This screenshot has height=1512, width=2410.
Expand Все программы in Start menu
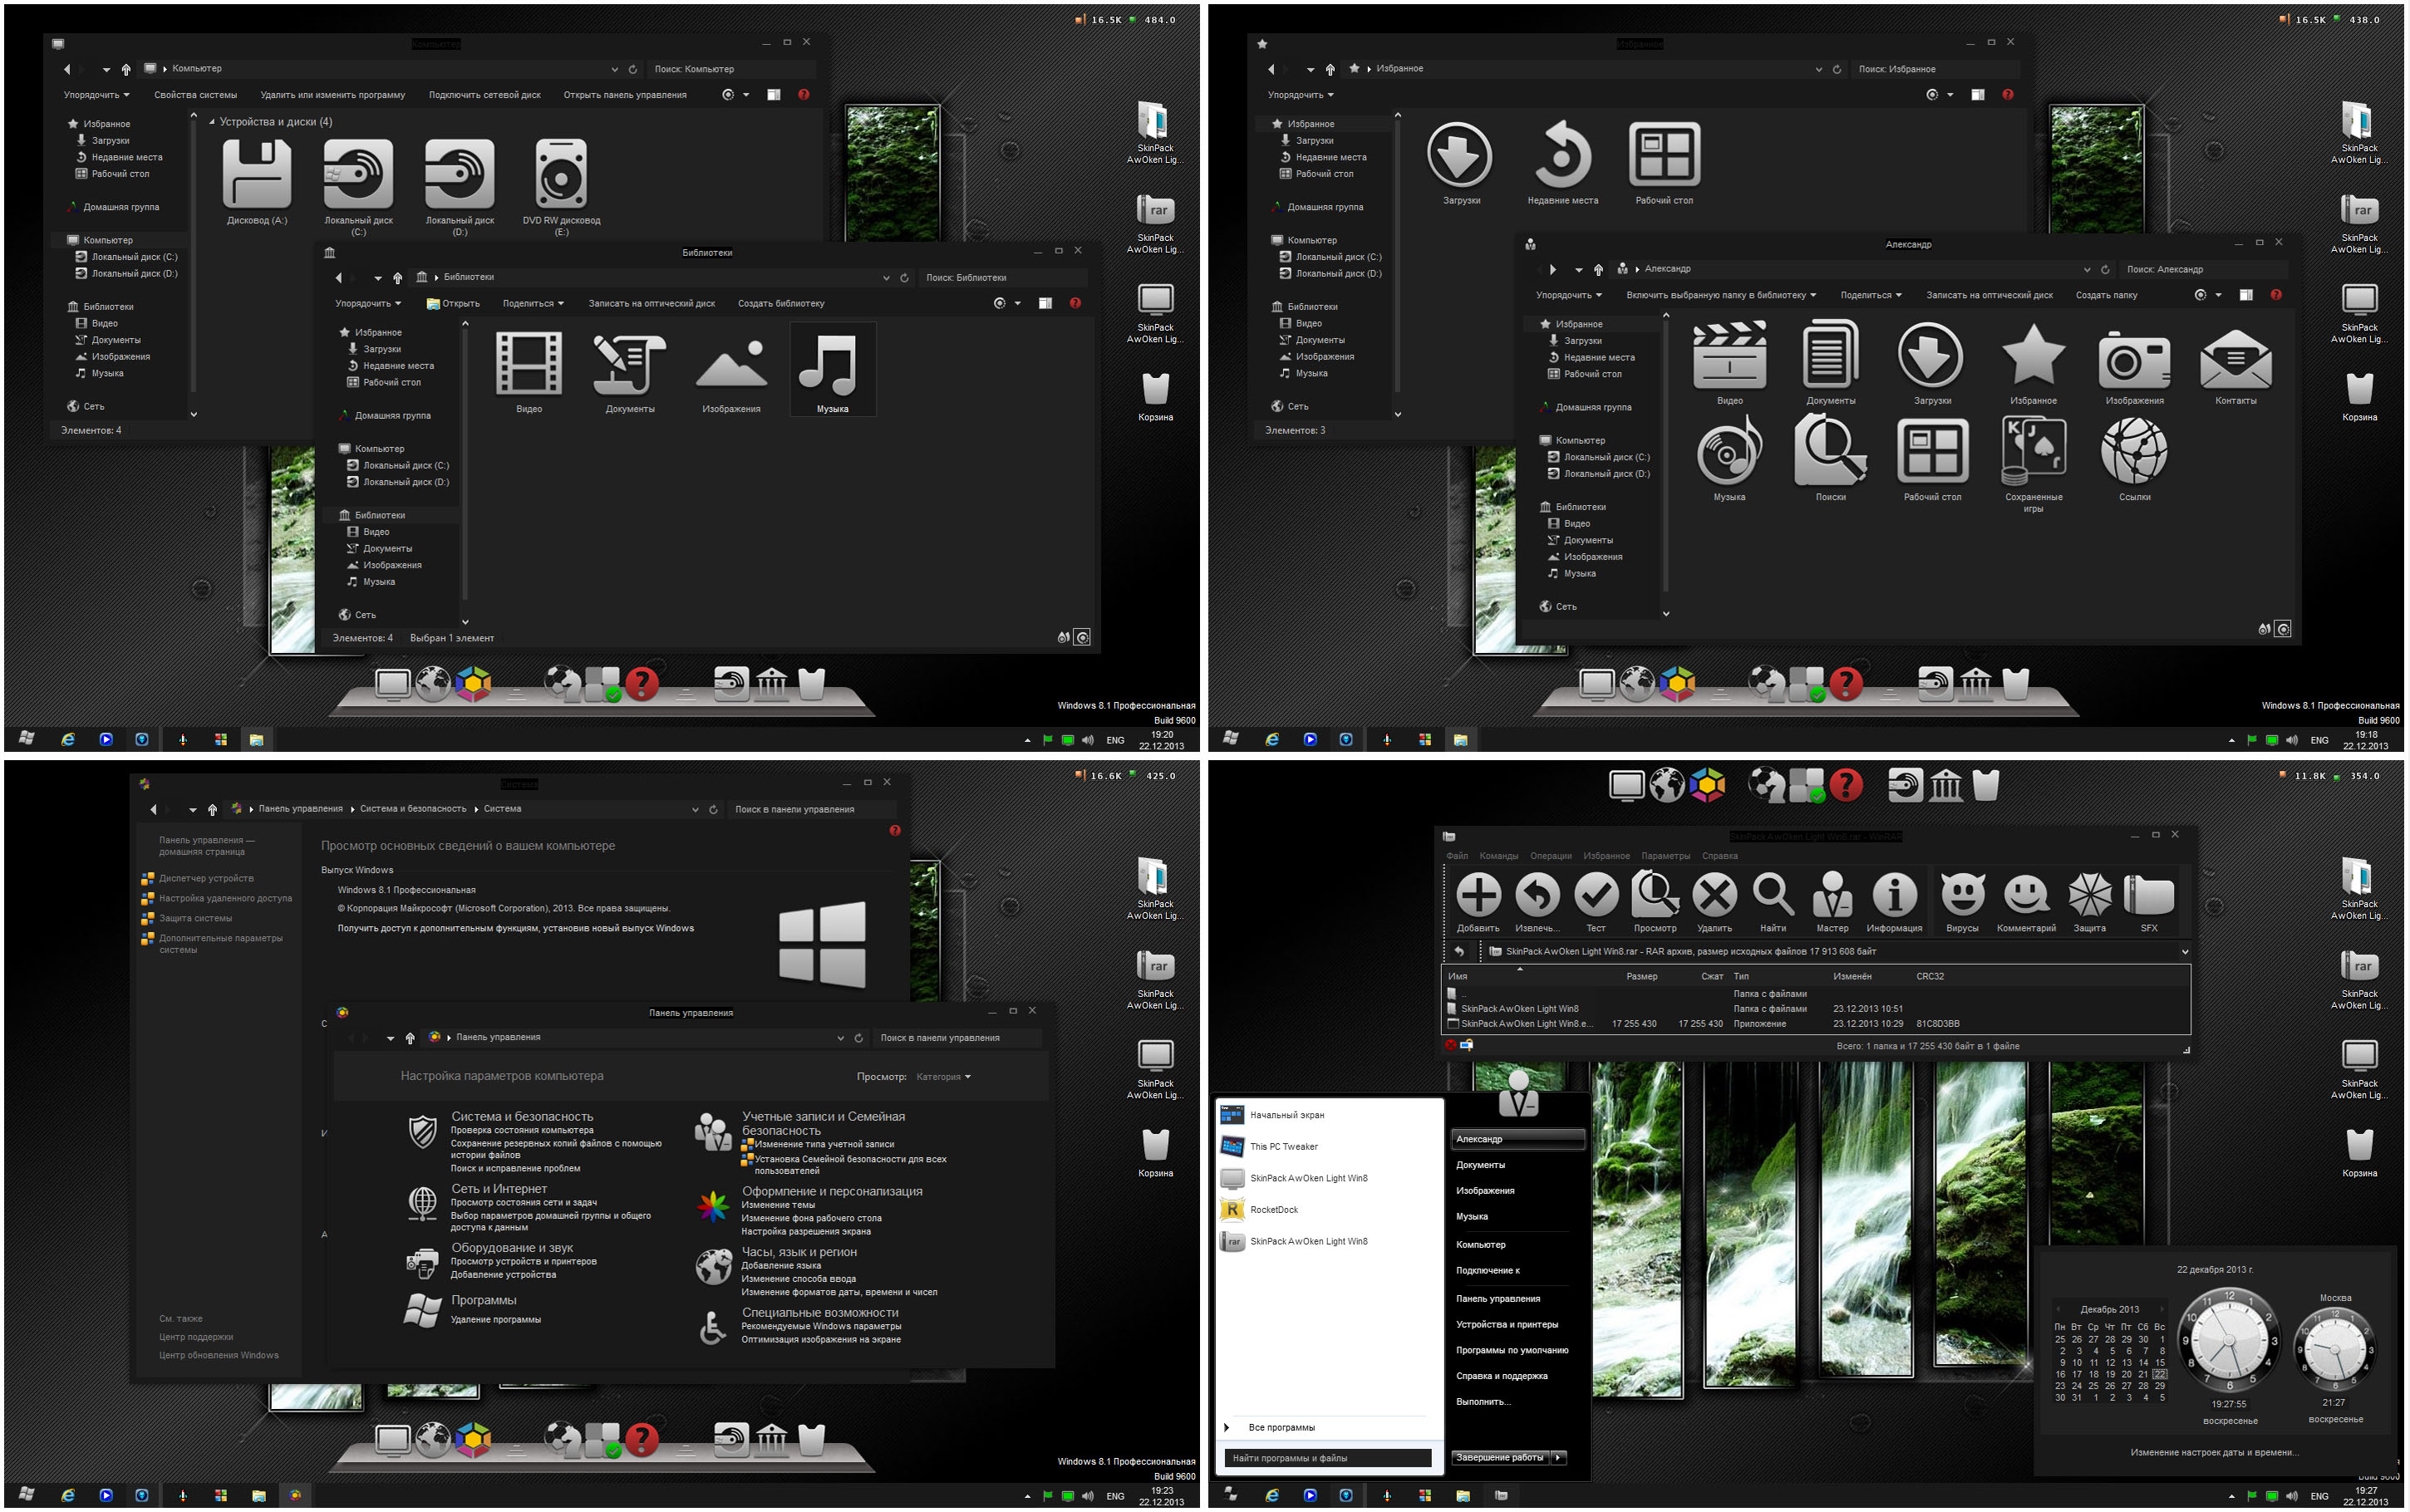point(1281,1428)
